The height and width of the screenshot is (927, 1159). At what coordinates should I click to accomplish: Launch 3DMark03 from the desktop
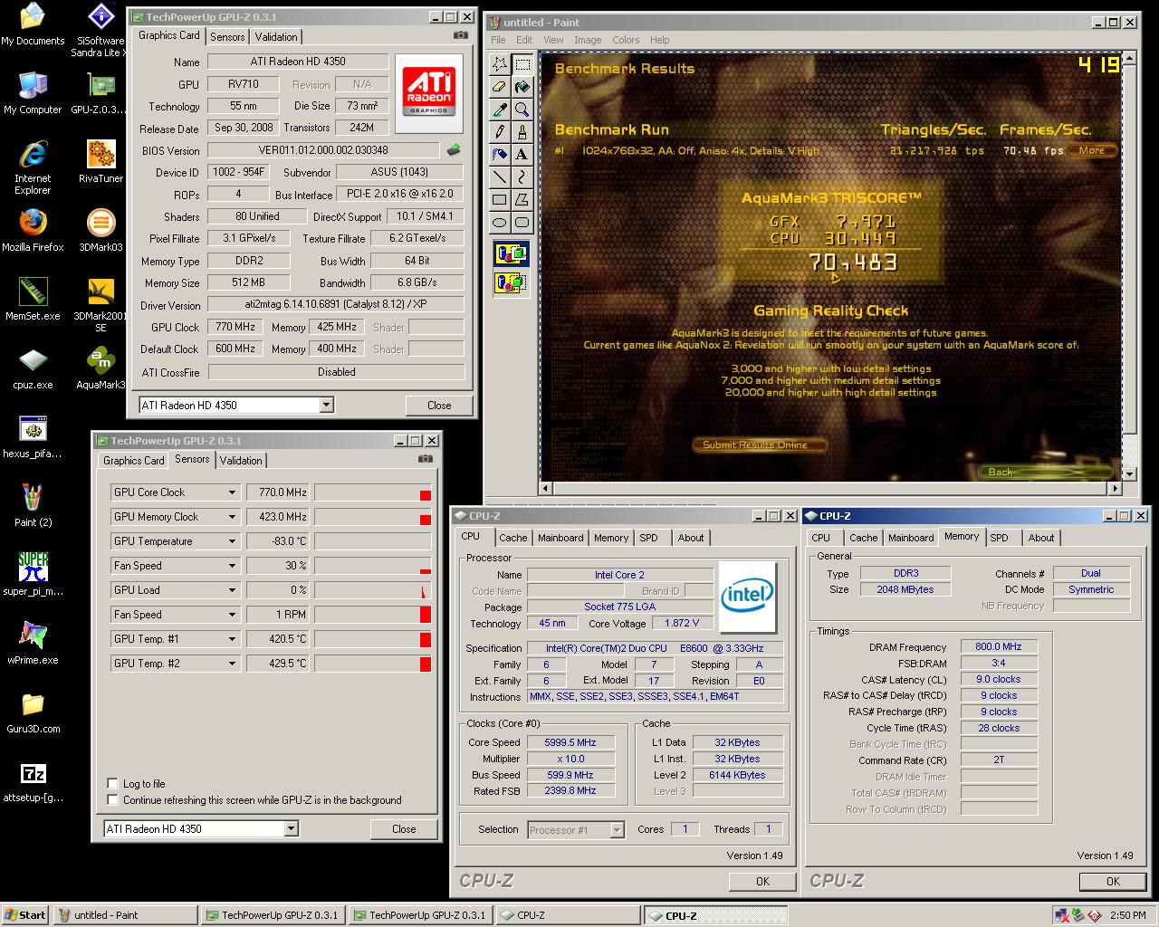click(101, 230)
